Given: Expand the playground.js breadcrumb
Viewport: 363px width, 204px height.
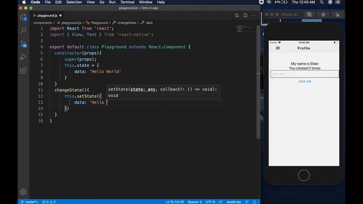Looking at the screenshot, I should (x=71, y=23).
